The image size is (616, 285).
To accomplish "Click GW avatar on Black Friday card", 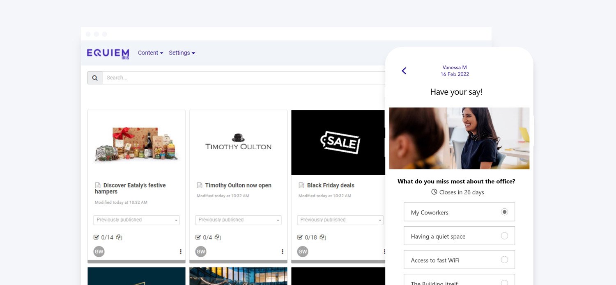I will pyautogui.click(x=303, y=252).
